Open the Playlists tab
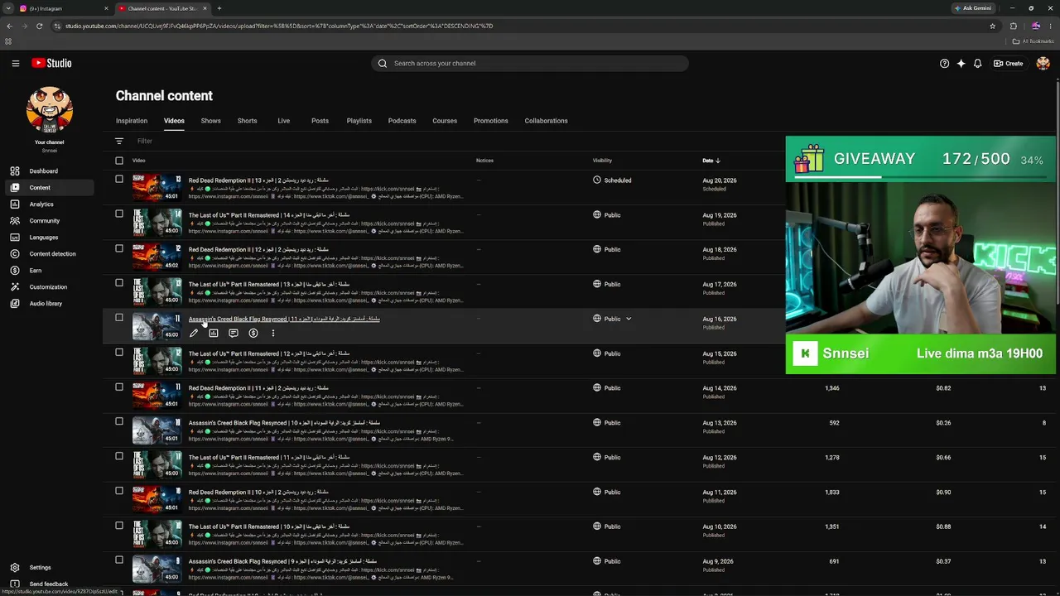Viewport: 1060px width, 596px height. click(359, 121)
